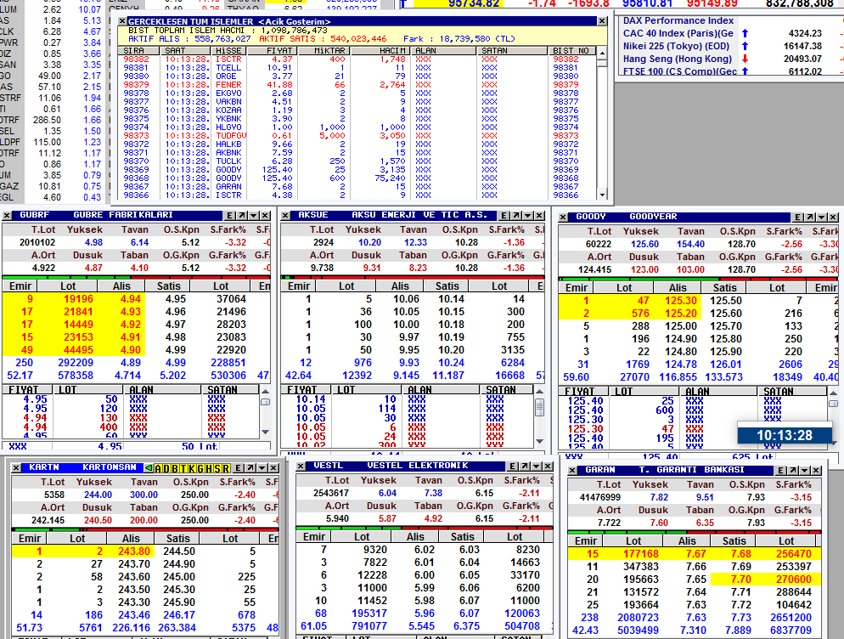Click the 10:13:28 clock display
The image size is (844, 639).
pyautogui.click(x=784, y=435)
